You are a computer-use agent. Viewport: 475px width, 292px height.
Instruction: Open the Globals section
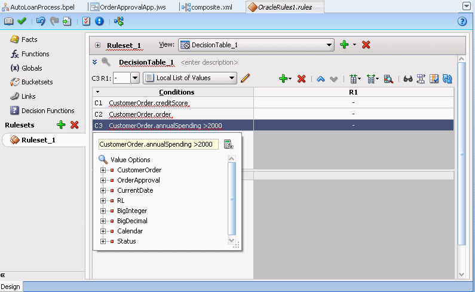26,68
